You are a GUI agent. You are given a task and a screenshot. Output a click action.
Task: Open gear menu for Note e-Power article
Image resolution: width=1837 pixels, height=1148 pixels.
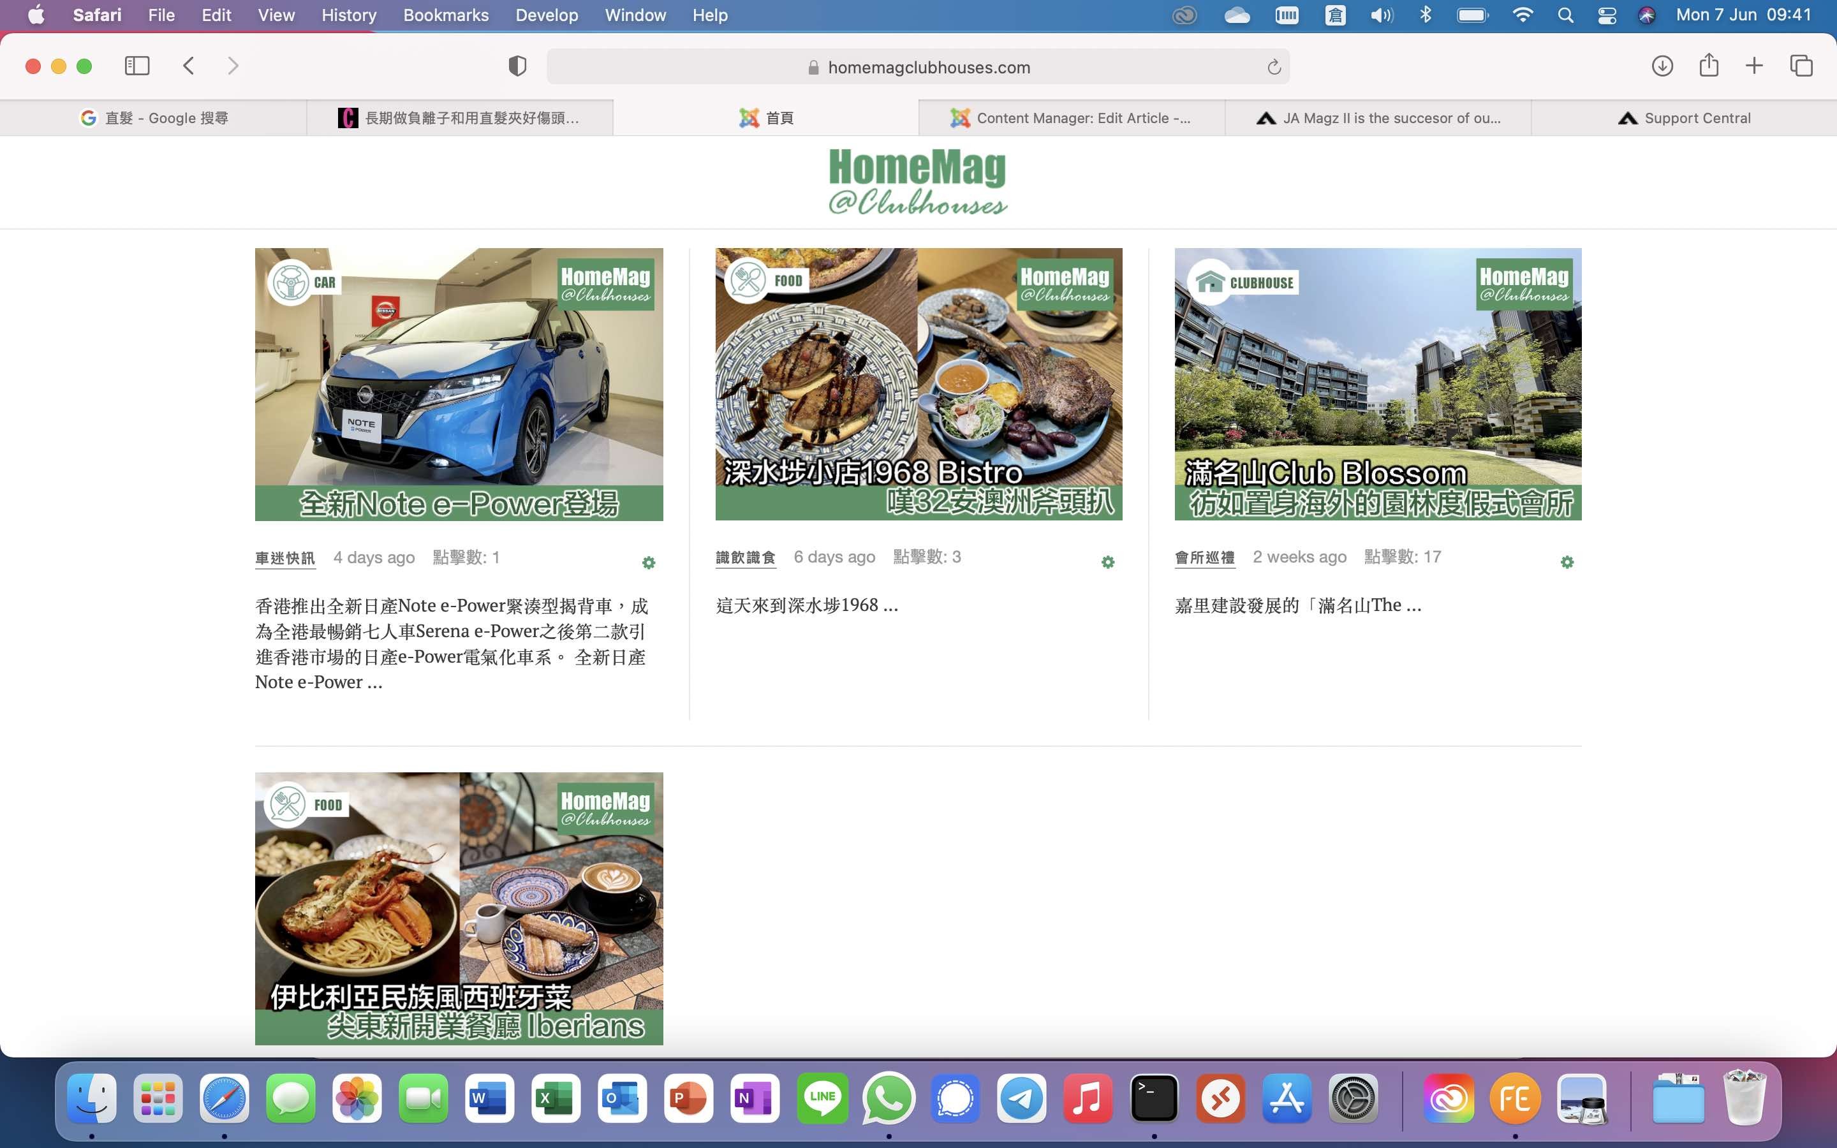pos(648,563)
